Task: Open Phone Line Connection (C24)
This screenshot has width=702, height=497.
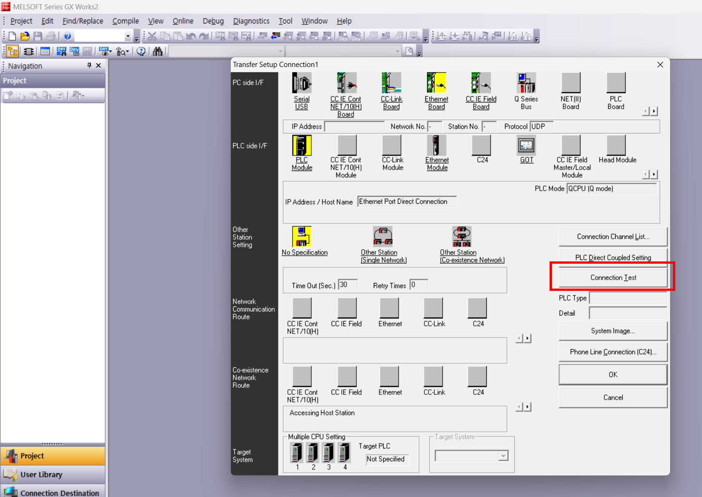Action: pyautogui.click(x=613, y=352)
